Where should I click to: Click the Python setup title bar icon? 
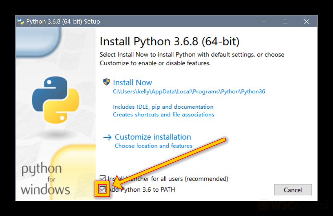(x=21, y=21)
